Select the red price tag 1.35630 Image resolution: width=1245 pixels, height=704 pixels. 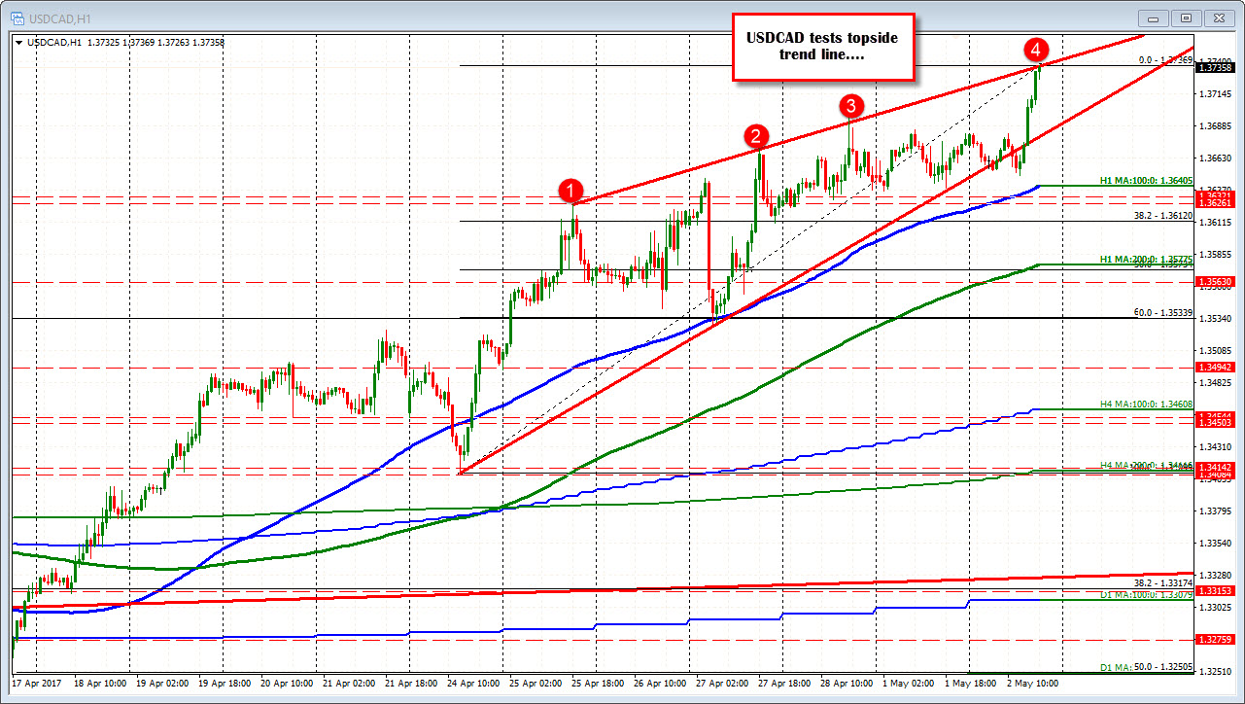click(1217, 281)
